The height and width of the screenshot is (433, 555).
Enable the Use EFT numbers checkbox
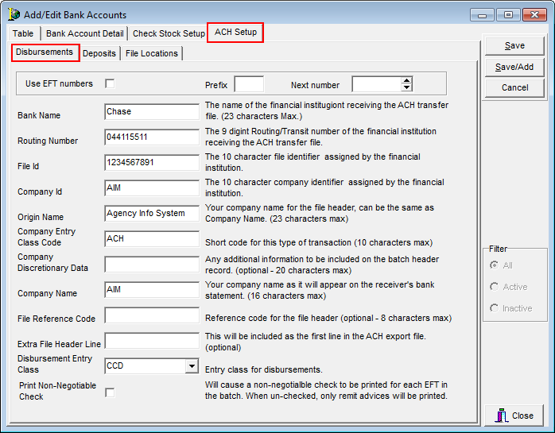(x=110, y=83)
